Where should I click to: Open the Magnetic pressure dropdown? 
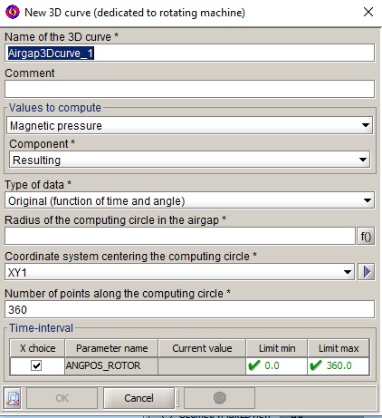[189, 125]
